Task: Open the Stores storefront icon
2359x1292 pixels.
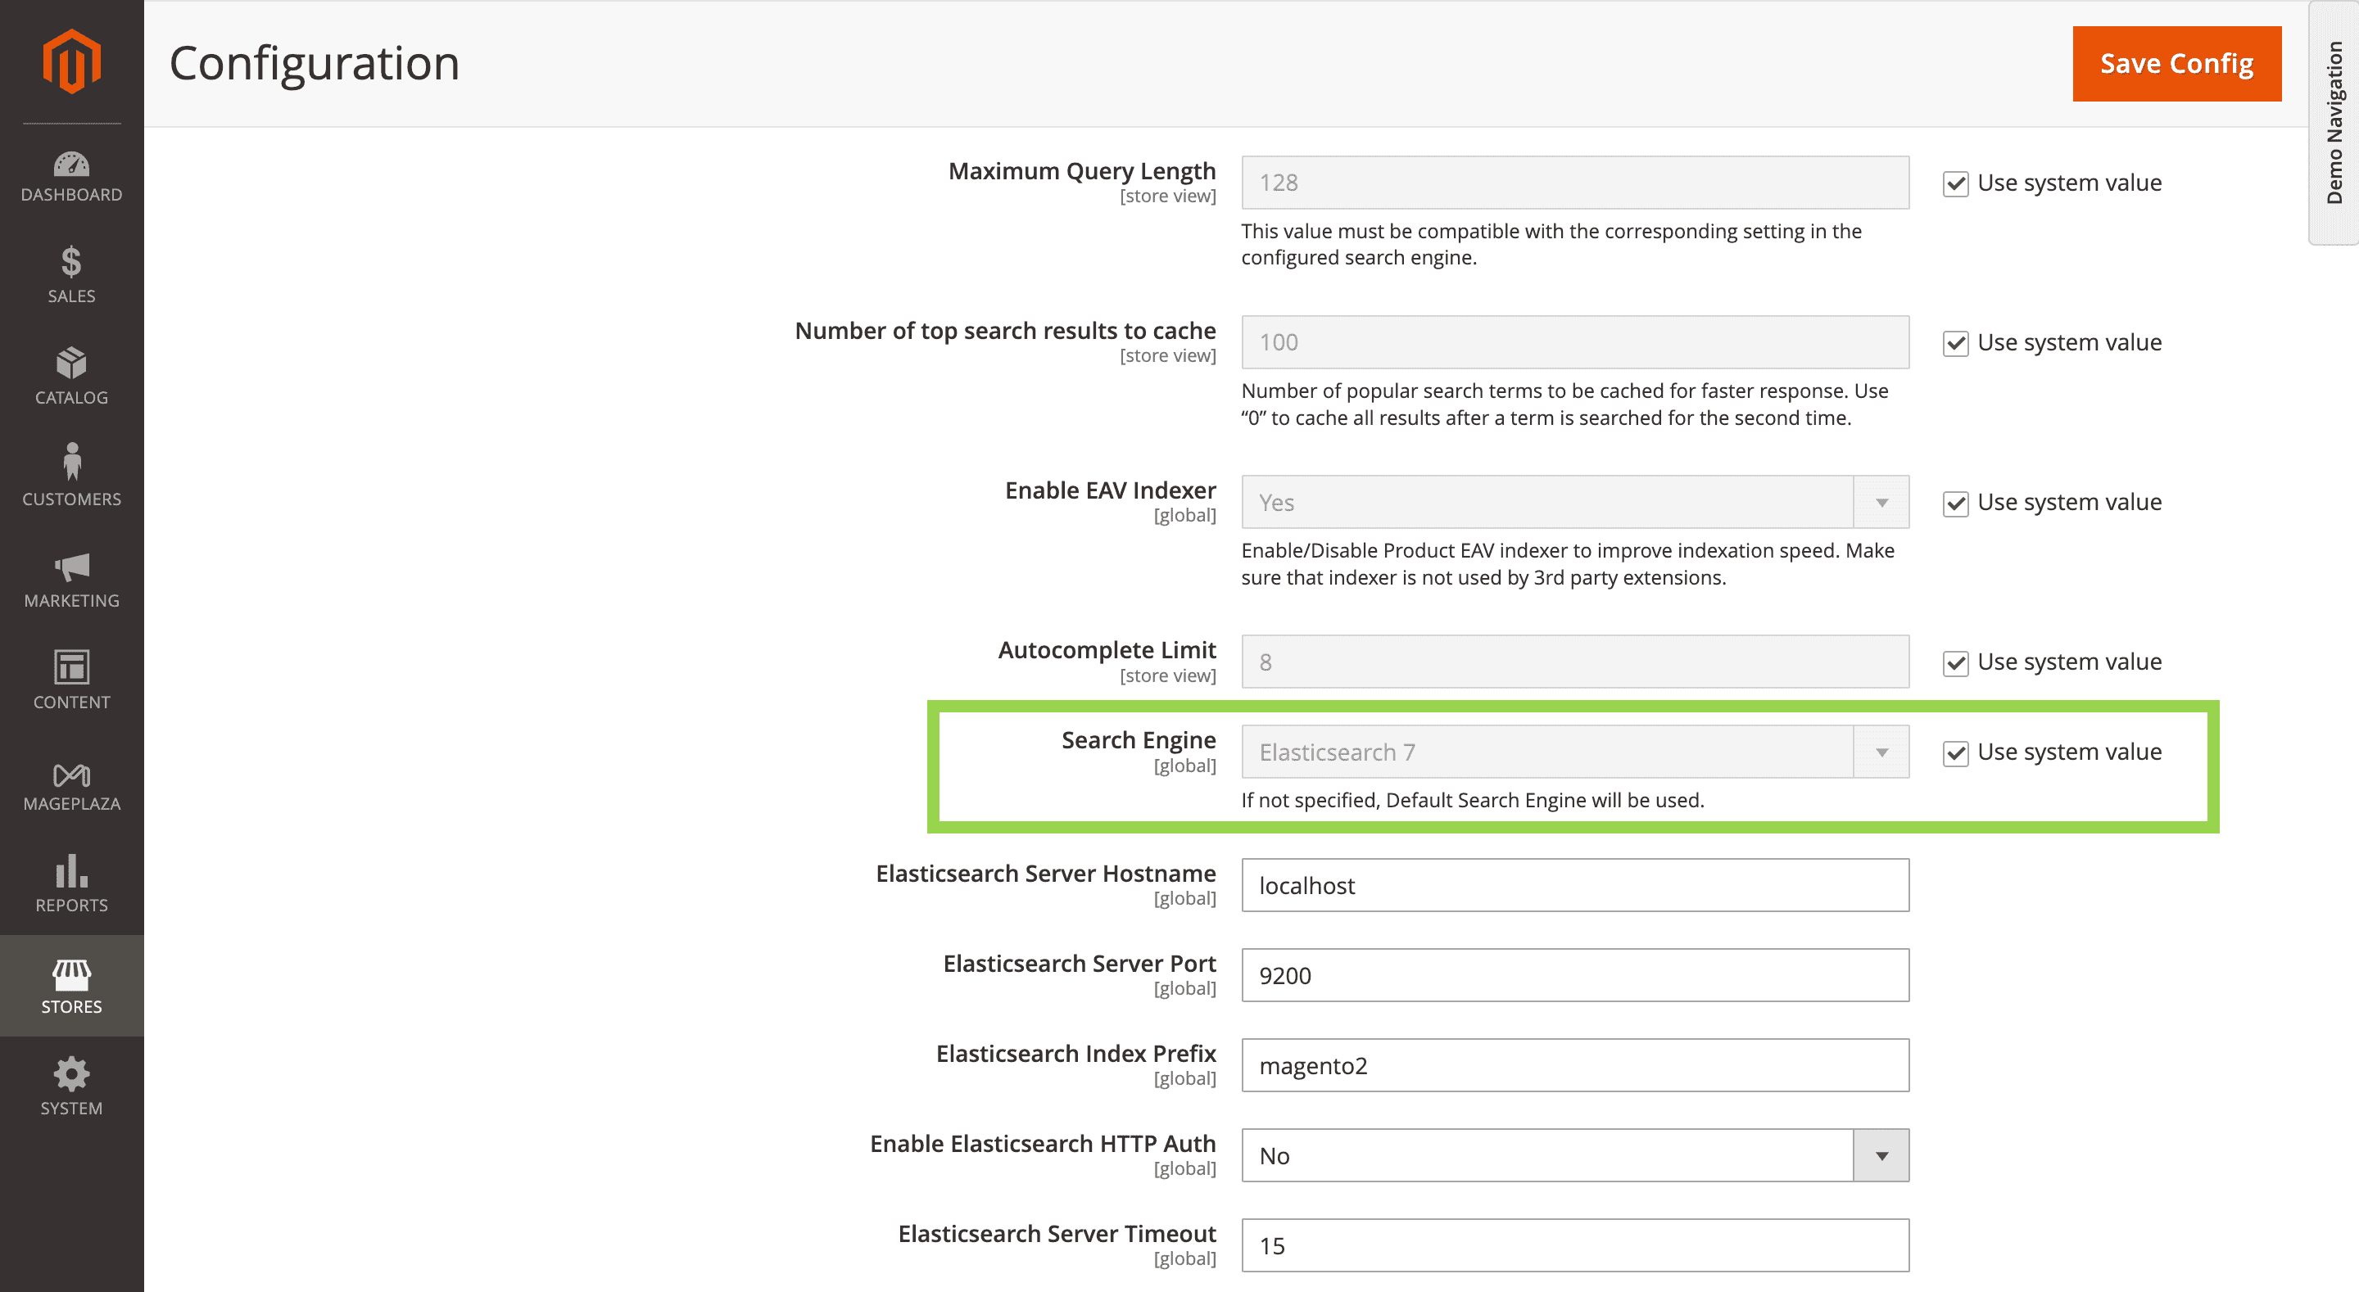Action: click(x=71, y=974)
